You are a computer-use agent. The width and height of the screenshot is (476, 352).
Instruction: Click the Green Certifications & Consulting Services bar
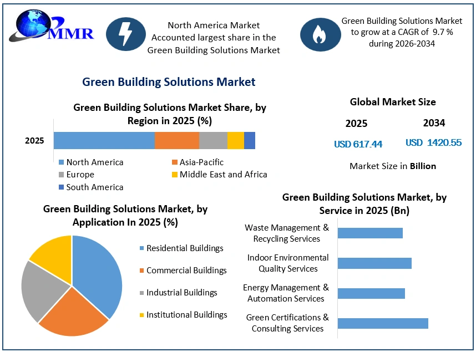click(383, 324)
